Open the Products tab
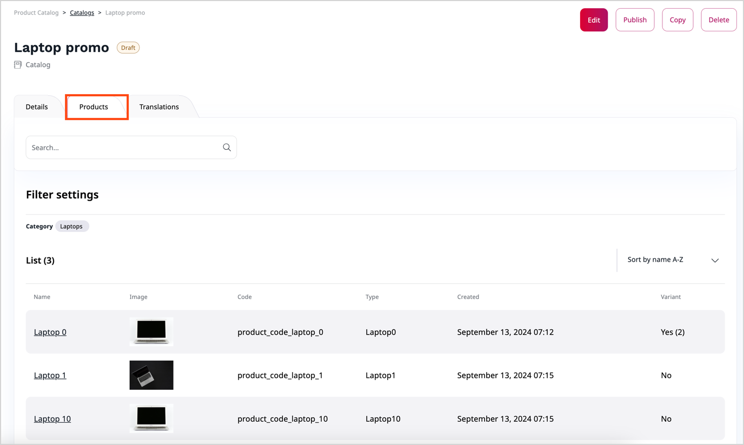 [94, 107]
